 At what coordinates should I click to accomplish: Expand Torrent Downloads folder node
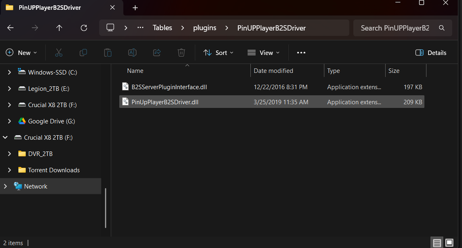(x=9, y=170)
